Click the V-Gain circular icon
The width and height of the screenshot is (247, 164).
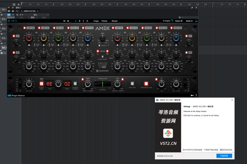click(x=172, y=21)
